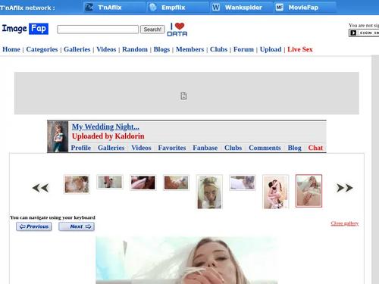This screenshot has height=284, width=379.
Task: Click the large main gallery image
Action: tap(186, 261)
